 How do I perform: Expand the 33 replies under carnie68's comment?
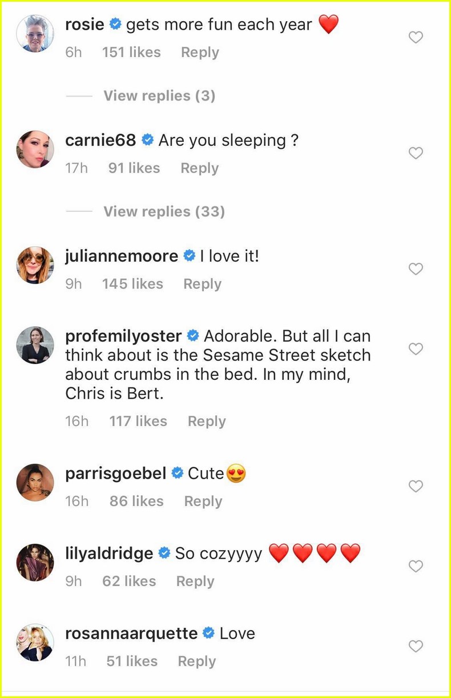click(164, 211)
